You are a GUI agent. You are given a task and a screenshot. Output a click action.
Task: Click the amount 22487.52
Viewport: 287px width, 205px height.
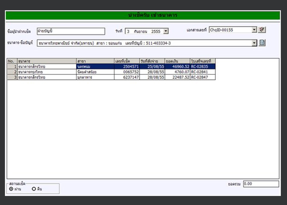coord(178,77)
